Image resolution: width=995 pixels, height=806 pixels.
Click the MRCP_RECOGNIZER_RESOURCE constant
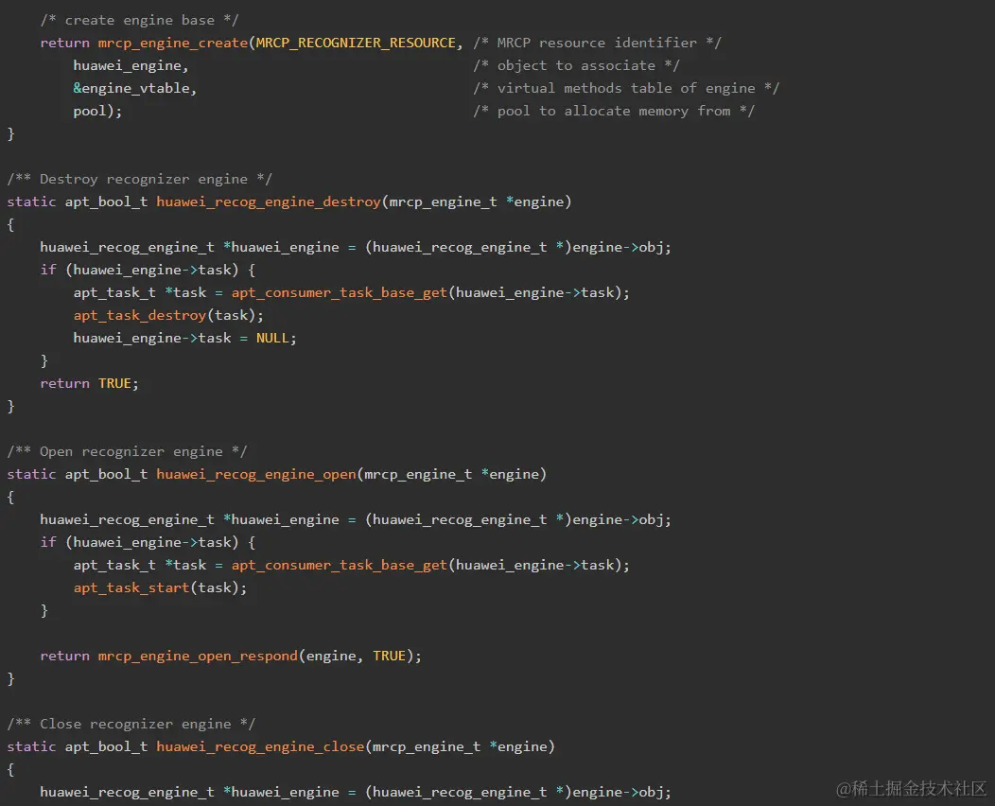point(356,44)
